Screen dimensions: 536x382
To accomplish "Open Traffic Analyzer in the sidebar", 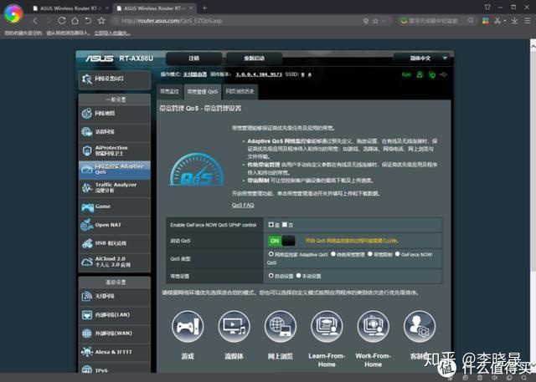I will [x=114, y=187].
